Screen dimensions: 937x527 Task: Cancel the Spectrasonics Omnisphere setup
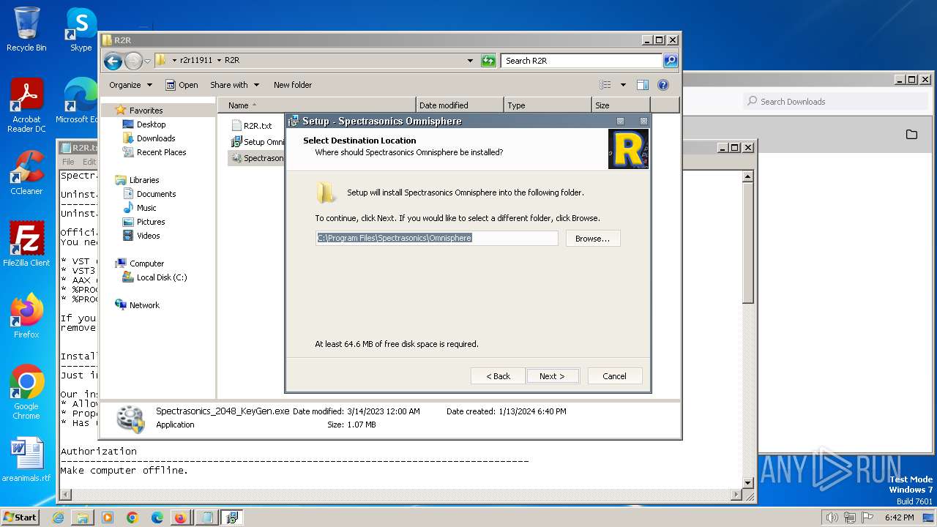tap(614, 376)
